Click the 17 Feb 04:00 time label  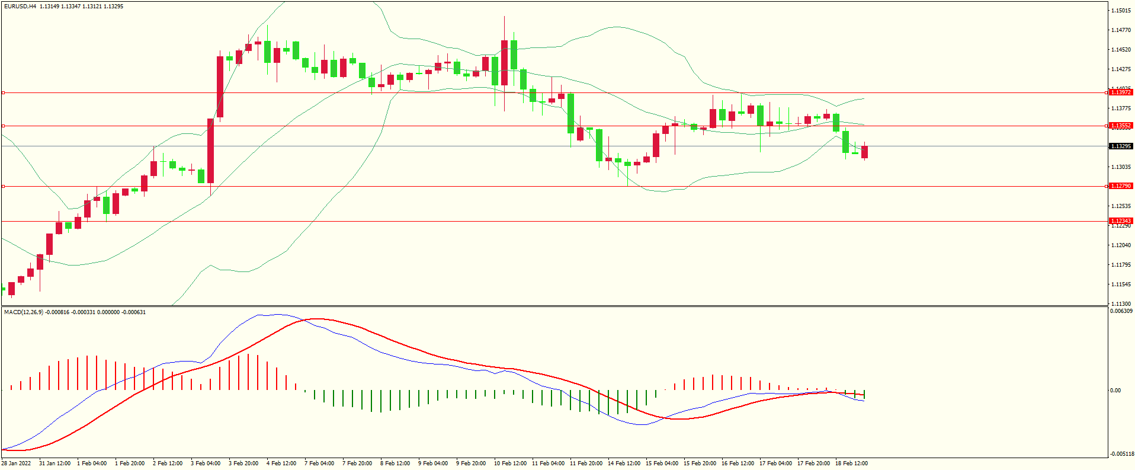(x=775, y=463)
